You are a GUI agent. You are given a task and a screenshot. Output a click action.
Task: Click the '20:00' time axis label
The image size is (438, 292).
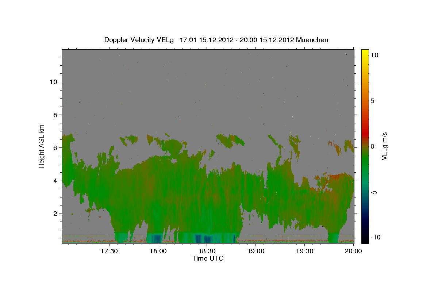(354, 251)
